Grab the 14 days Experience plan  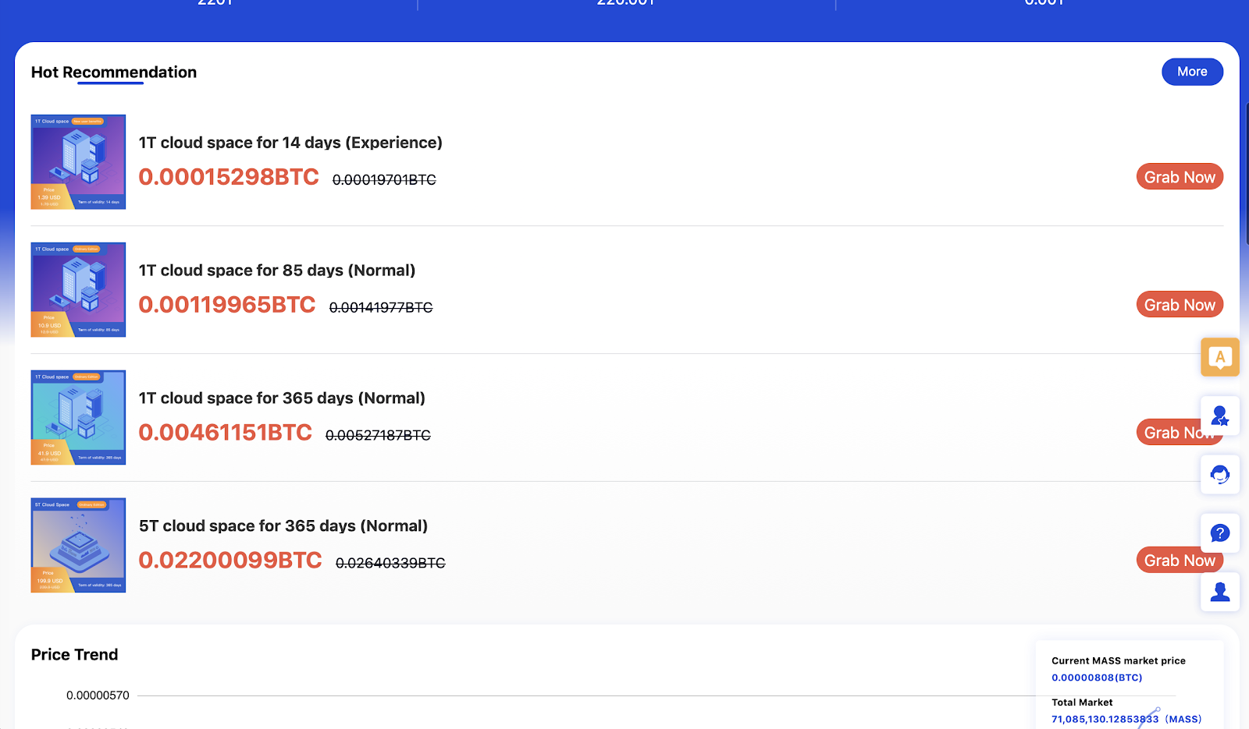[x=1179, y=177]
